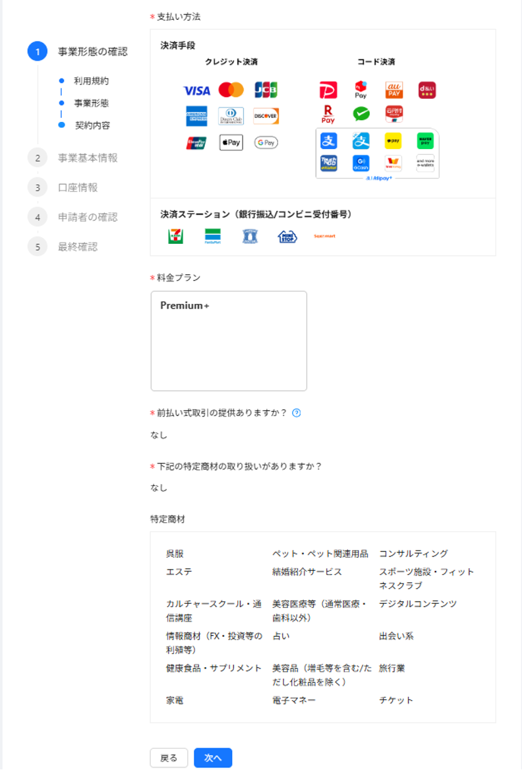Click the 特定商材 section label

pyautogui.click(x=167, y=519)
